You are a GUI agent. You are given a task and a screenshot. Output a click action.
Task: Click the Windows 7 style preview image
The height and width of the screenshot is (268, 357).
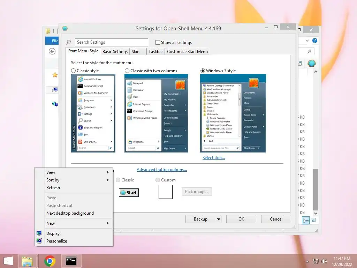point(233,113)
